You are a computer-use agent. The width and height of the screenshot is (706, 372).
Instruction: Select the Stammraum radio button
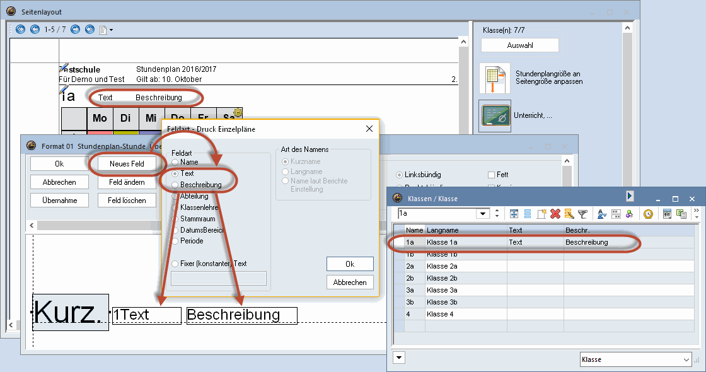click(x=175, y=219)
